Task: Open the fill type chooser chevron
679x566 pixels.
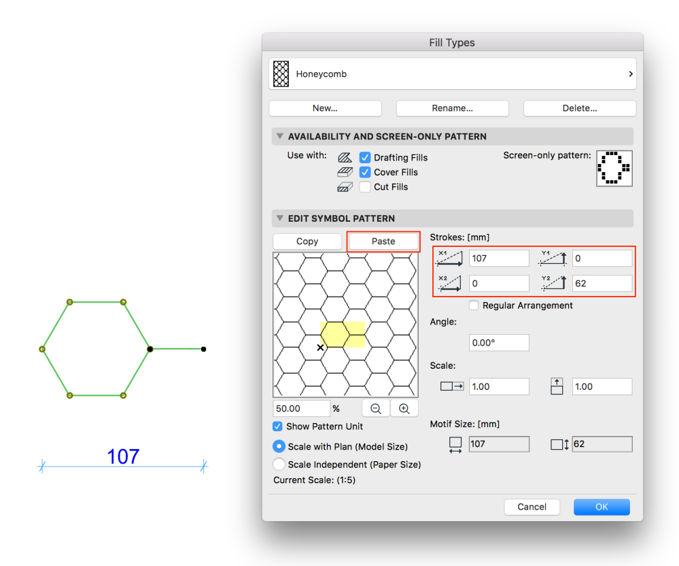Action: tap(630, 73)
